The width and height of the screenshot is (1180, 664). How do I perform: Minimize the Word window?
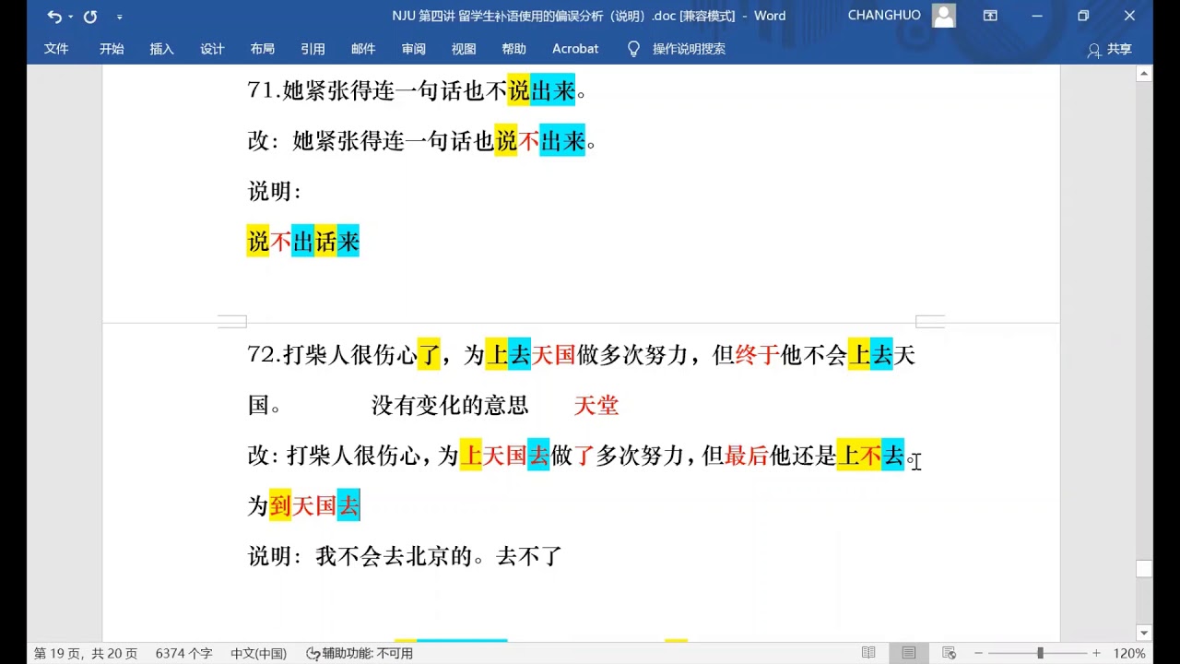[x=1037, y=16]
